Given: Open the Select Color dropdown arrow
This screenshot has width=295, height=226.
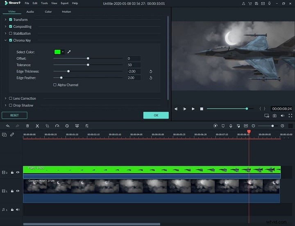Looking at the screenshot, I should click(63, 52).
